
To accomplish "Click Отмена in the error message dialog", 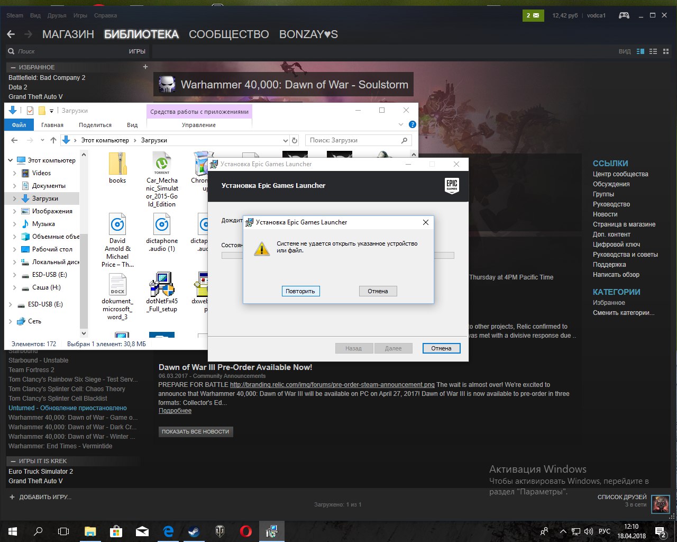I will [378, 291].
